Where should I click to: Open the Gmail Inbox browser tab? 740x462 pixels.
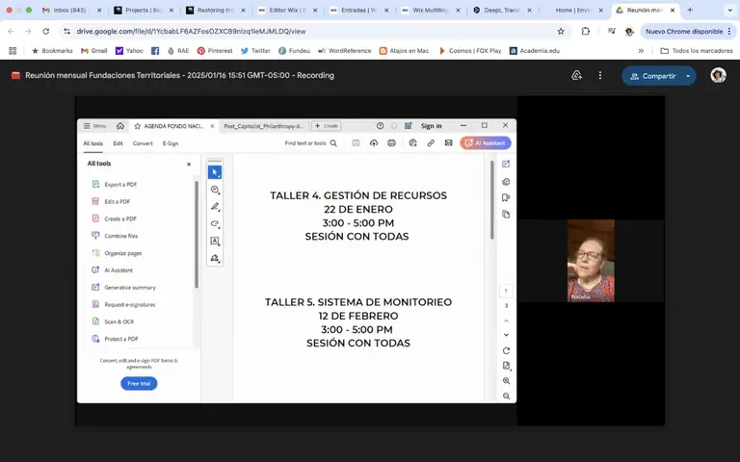[x=70, y=10]
